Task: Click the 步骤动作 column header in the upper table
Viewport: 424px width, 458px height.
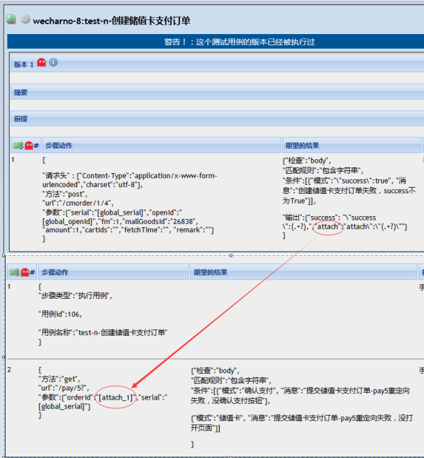Action: click(58, 146)
